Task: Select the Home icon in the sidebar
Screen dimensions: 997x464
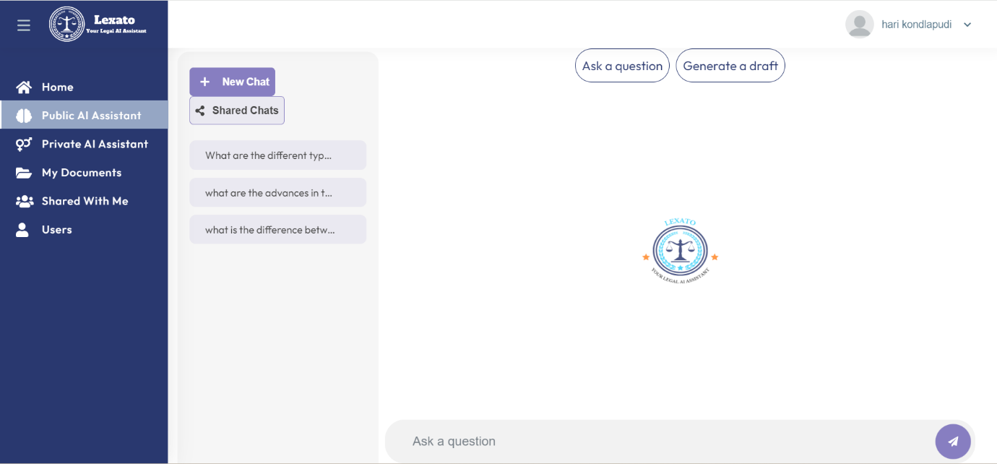Action: pos(22,87)
